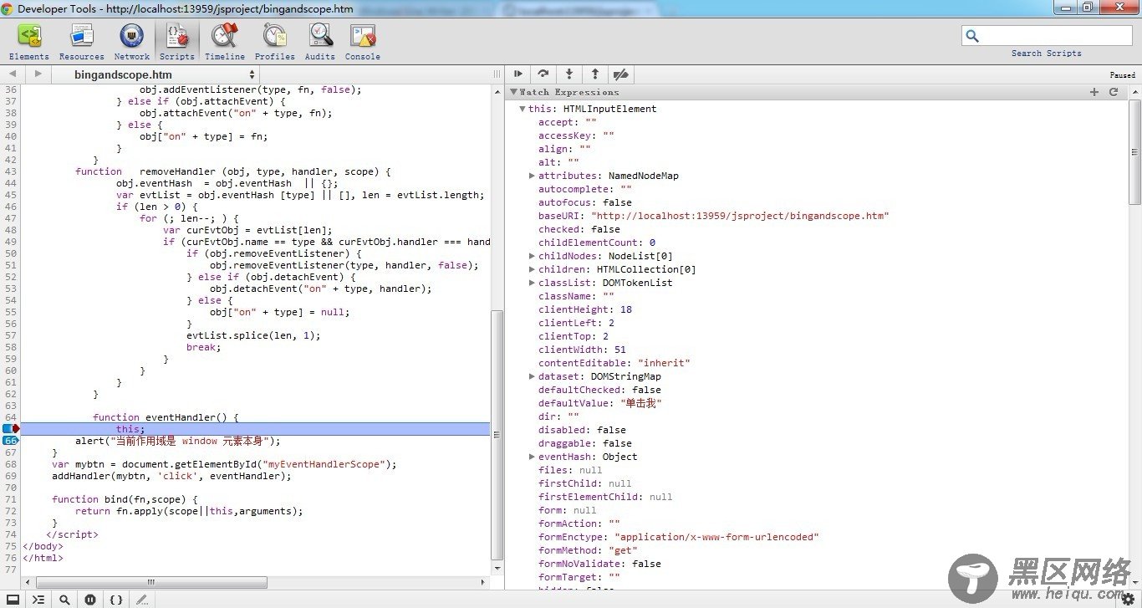Click the vertical scrollbar of the code pane
Viewport: 1142px width, 608px height.
(497, 433)
